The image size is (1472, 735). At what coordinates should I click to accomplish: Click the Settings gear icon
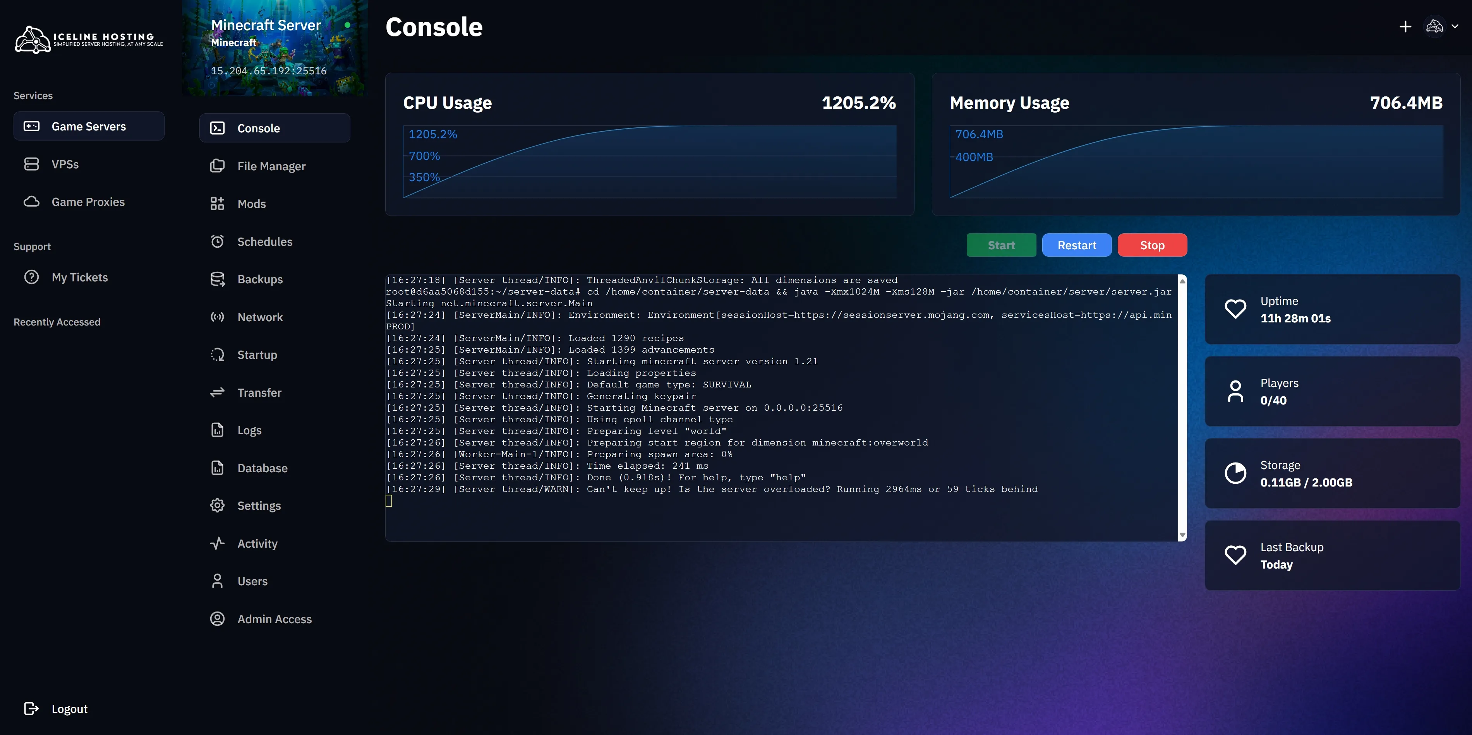coord(217,505)
